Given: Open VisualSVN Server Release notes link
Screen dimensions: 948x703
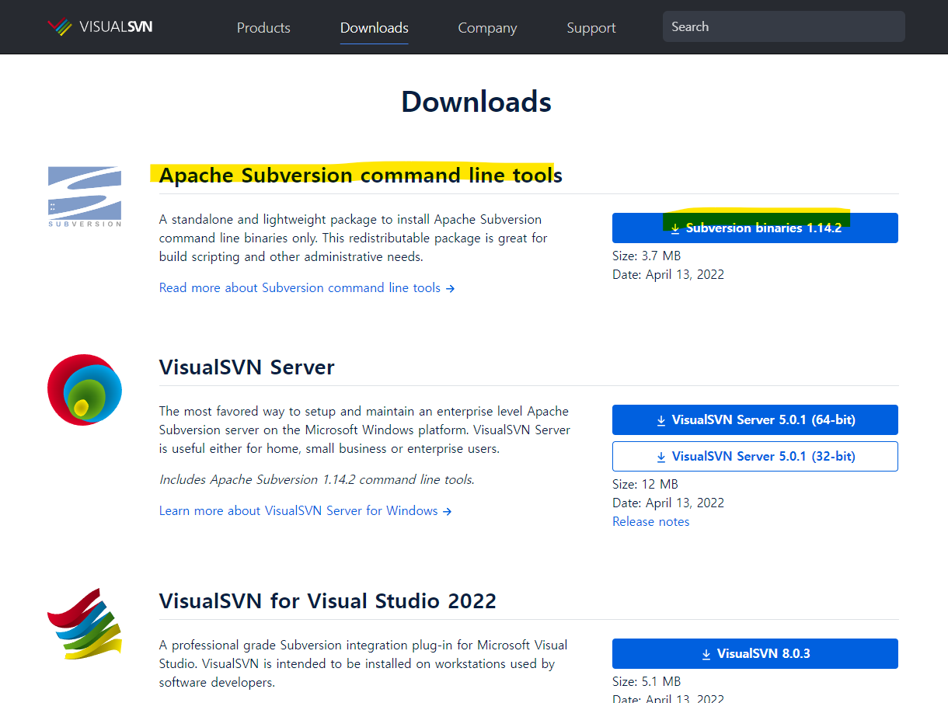Looking at the screenshot, I should click(651, 521).
